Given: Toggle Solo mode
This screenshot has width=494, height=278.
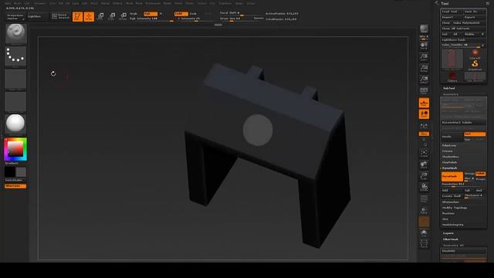Looking at the screenshot, I should click(x=424, y=233).
